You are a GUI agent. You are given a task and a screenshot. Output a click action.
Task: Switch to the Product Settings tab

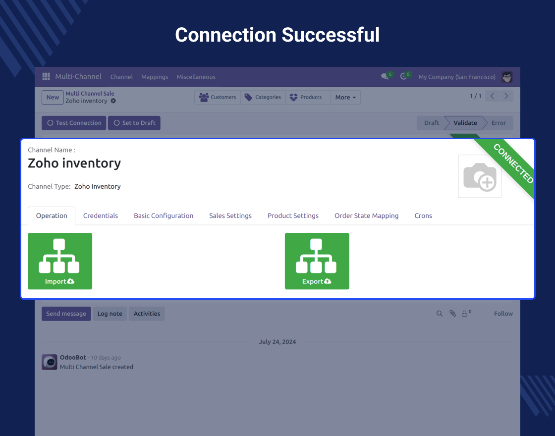click(293, 216)
